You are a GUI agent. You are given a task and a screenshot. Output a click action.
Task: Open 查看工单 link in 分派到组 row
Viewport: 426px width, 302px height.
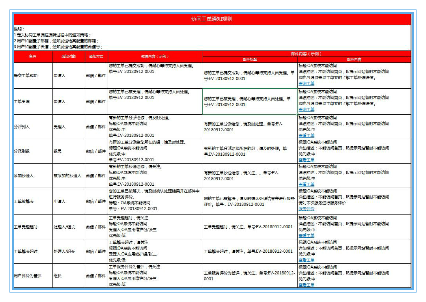click(306, 160)
